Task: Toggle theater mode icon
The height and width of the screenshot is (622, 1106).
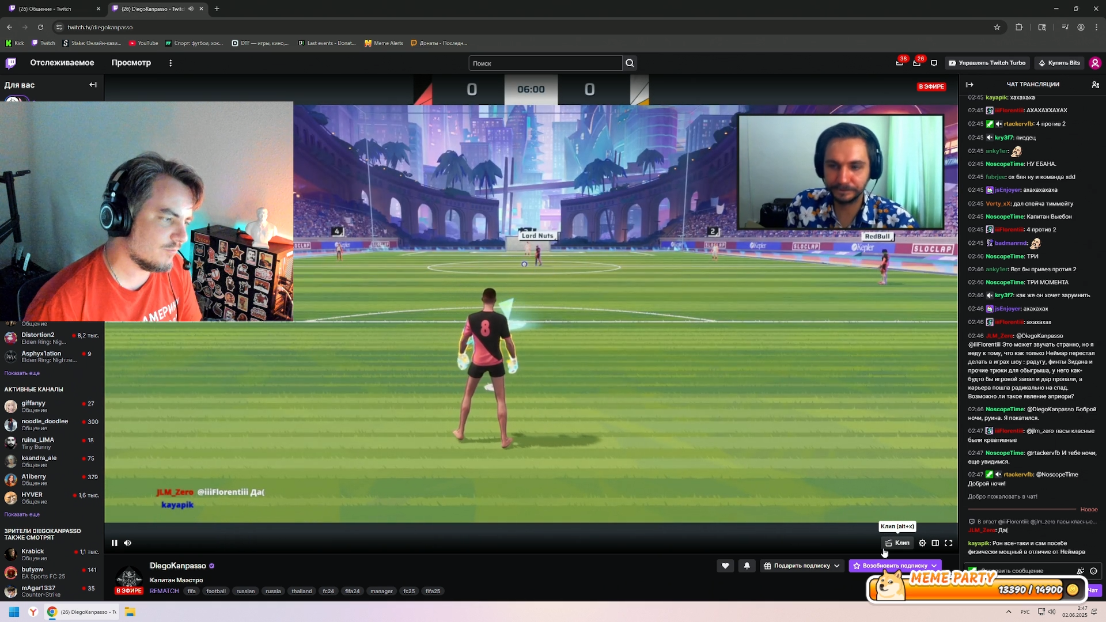Action: coord(935,543)
